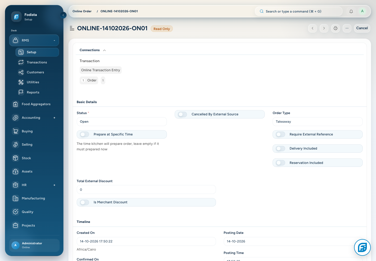Open the user avatar menu

click(362, 11)
